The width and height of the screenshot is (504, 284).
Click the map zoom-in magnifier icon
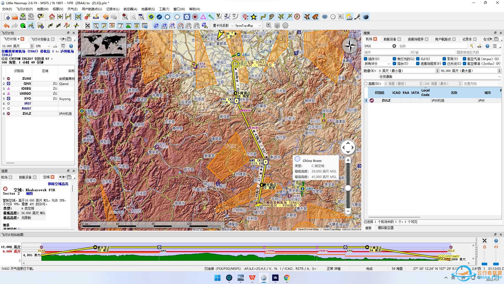click(125, 17)
